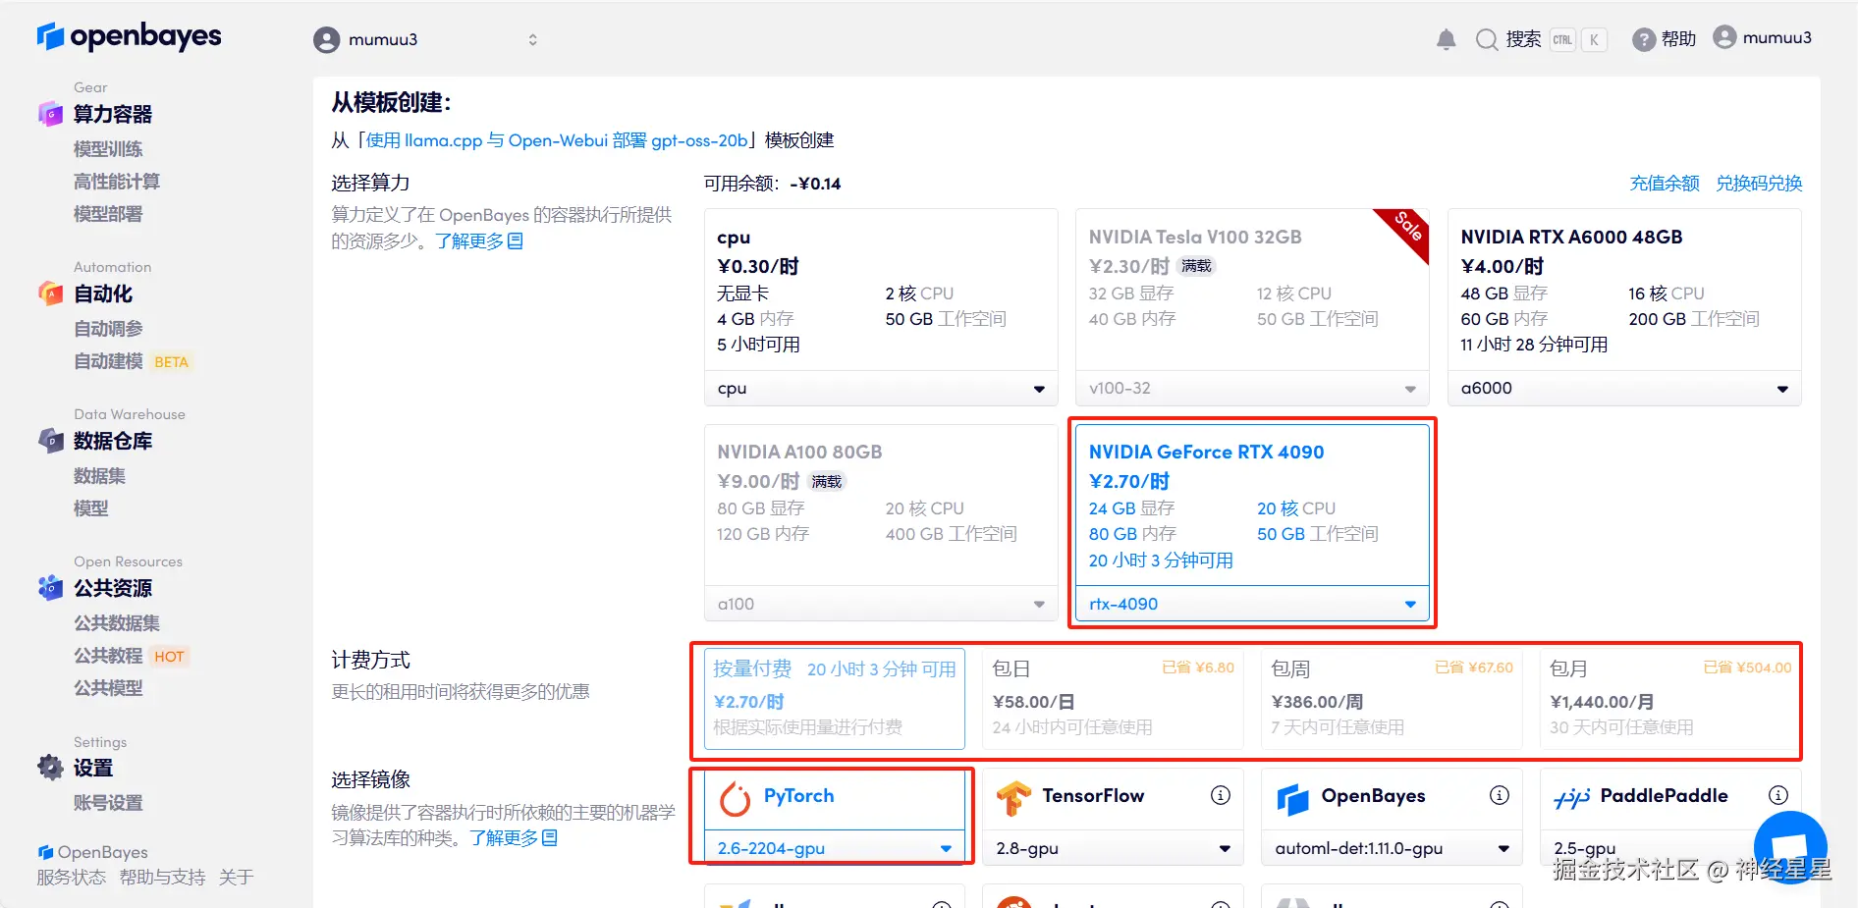
Task: Choose the NVIDIA A100 80GB card
Action: point(881,505)
